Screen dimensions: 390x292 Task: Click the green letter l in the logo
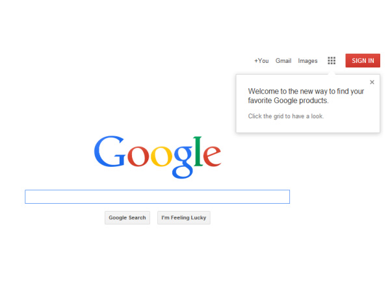pos(198,151)
